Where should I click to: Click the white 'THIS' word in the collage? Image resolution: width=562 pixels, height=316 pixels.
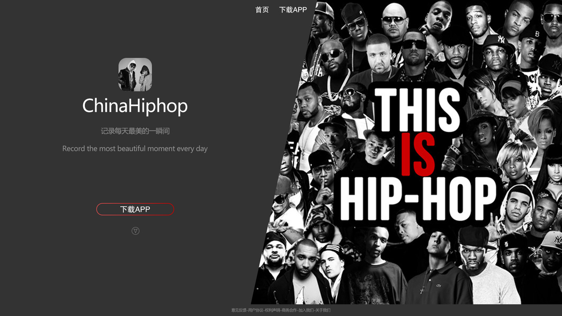[x=417, y=109]
